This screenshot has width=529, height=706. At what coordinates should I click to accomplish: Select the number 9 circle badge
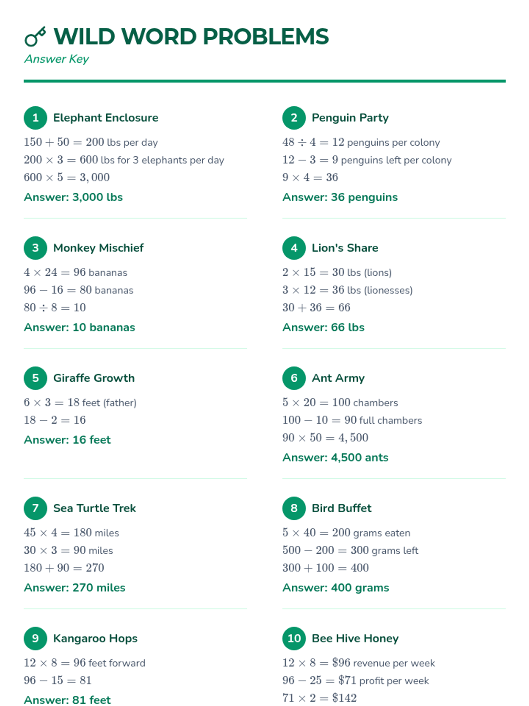(35, 638)
